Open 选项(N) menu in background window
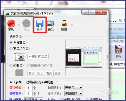The height and width of the screenshot is (101, 126). pyautogui.click(x=118, y=41)
